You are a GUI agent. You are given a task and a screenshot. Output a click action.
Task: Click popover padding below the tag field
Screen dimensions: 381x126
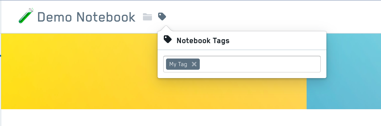tap(242, 75)
